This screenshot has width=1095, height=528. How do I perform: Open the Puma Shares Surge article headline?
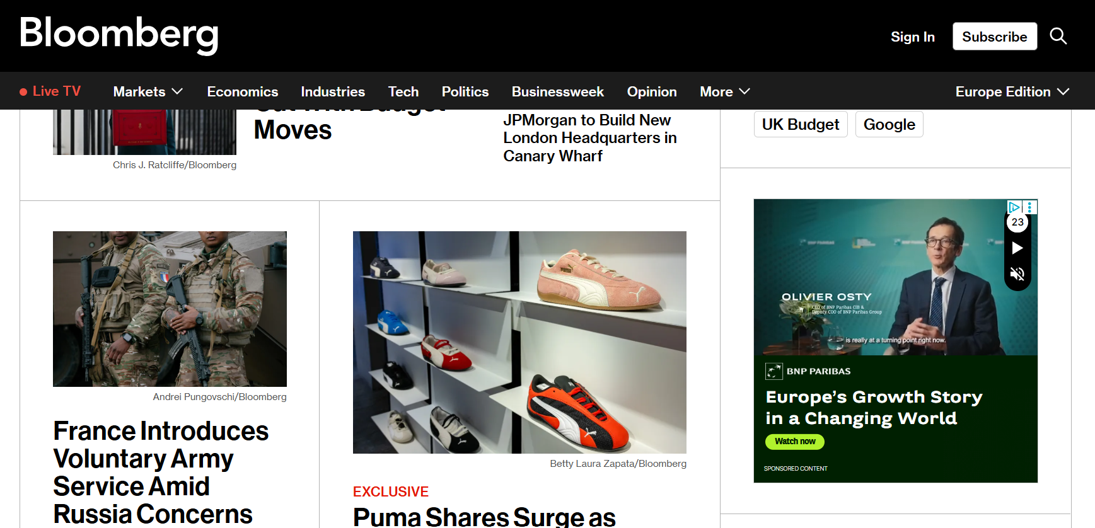click(x=484, y=517)
